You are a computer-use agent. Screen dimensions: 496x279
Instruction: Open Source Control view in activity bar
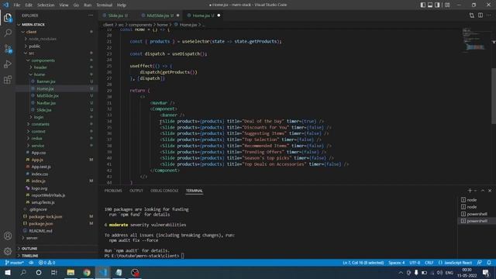click(8, 48)
